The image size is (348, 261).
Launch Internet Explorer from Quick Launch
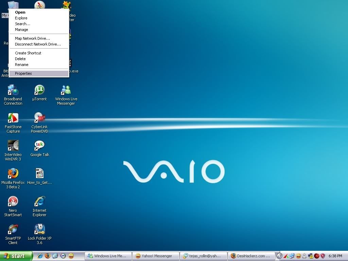[x=40, y=256]
